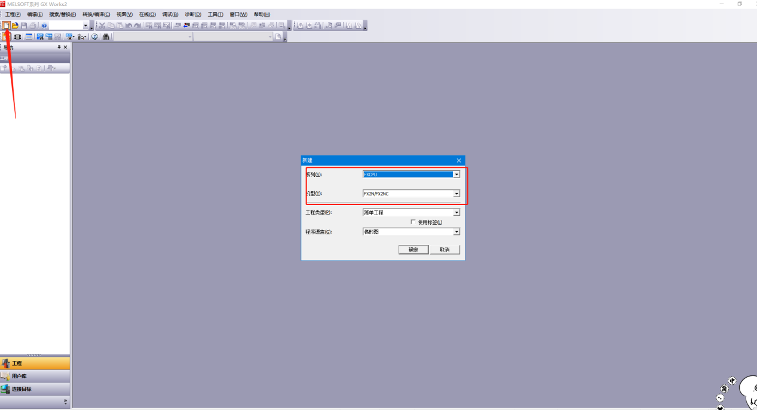This screenshot has width=757, height=410.
Task: Click the binoculars find icon
Action: click(x=106, y=37)
